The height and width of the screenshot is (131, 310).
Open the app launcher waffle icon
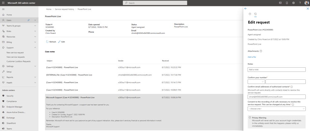(3, 3)
